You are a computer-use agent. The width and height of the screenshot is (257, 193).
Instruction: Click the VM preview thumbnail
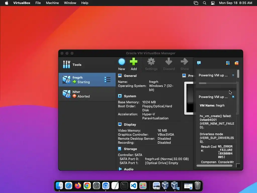[189, 98]
